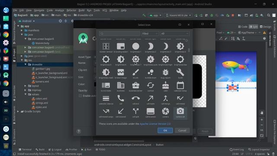Expand the Gradle Scripts node
Image resolution: width=277 pixels, height=156 pixels.
[18, 111]
